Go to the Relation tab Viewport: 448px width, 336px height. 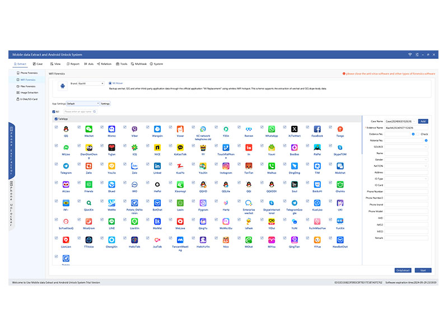(x=104, y=64)
